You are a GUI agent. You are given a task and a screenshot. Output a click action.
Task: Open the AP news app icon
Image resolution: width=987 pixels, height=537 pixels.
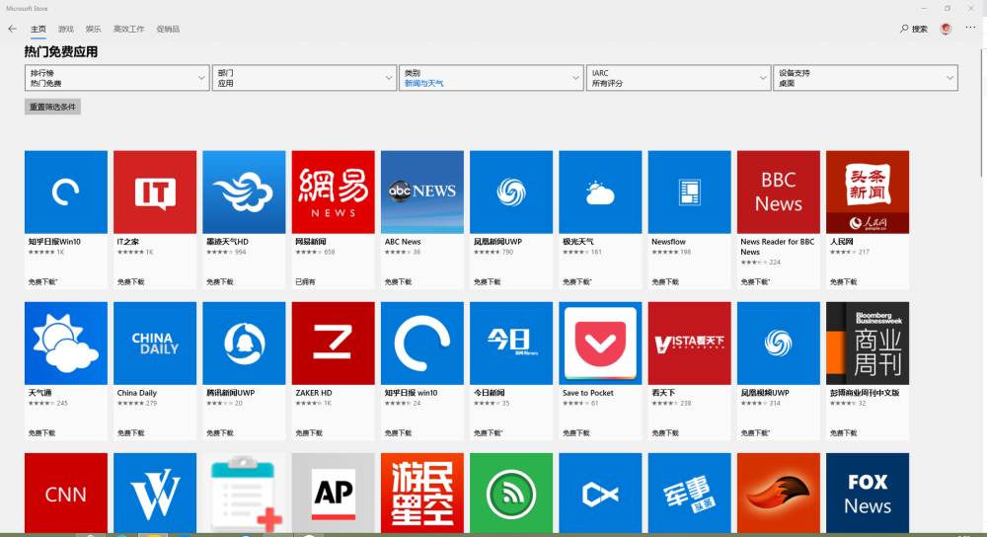pos(333,493)
